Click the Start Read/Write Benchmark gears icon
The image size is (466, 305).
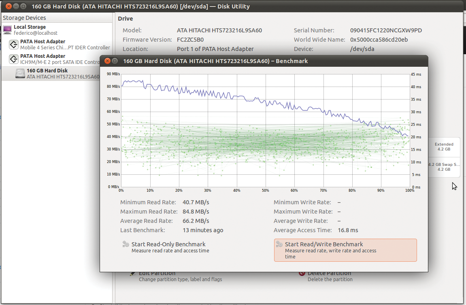[280, 244]
